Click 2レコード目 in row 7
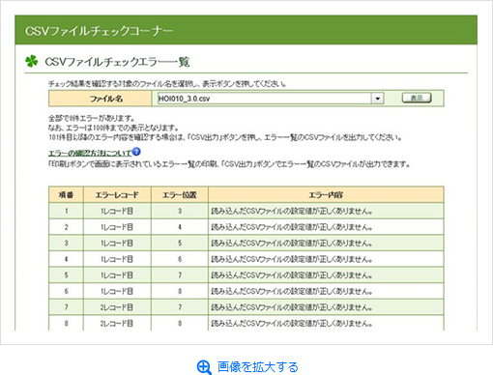 tap(116, 307)
